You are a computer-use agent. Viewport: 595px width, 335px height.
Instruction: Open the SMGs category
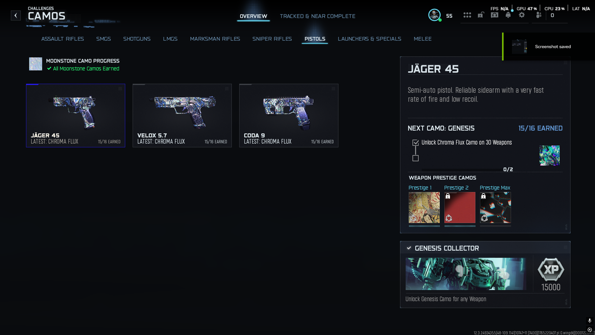[104, 39]
